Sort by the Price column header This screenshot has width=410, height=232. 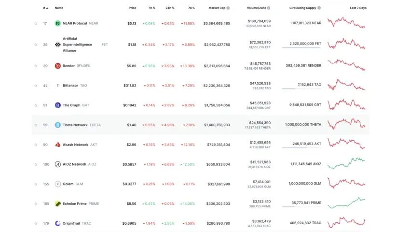pos(132,8)
